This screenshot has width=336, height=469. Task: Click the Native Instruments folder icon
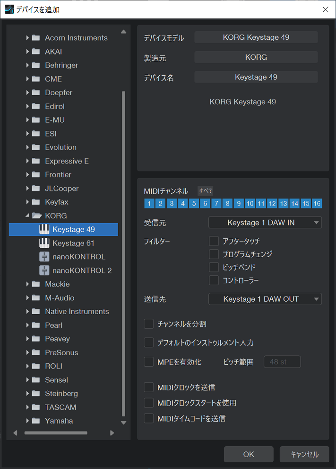tap(36, 311)
